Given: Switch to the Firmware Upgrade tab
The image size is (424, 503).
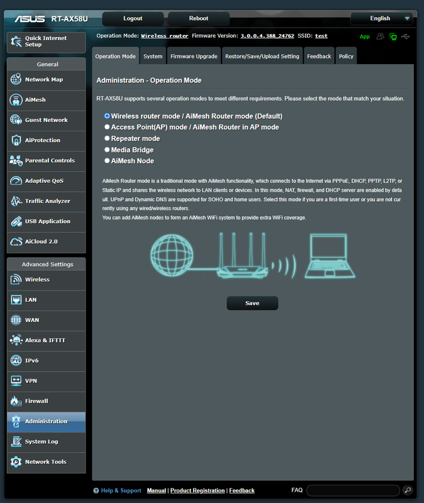Looking at the screenshot, I should point(194,56).
